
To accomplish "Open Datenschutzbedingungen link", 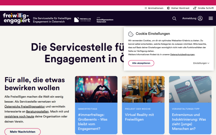I will point(183,55).
